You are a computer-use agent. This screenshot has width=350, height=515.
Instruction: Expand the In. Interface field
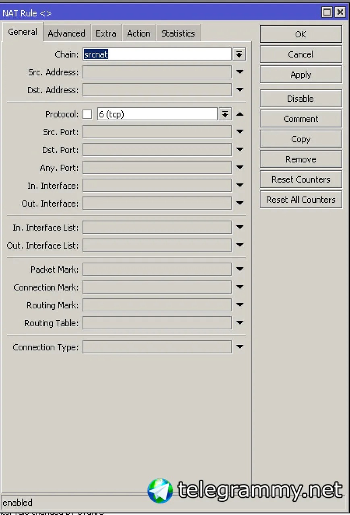coord(240,185)
